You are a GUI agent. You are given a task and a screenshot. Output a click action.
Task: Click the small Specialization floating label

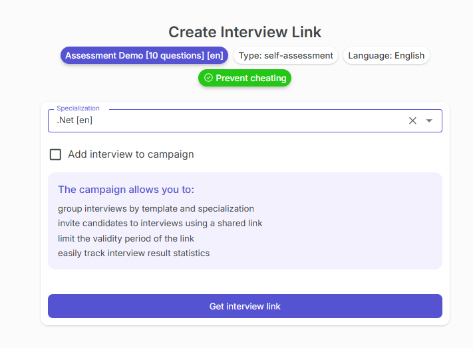78,108
